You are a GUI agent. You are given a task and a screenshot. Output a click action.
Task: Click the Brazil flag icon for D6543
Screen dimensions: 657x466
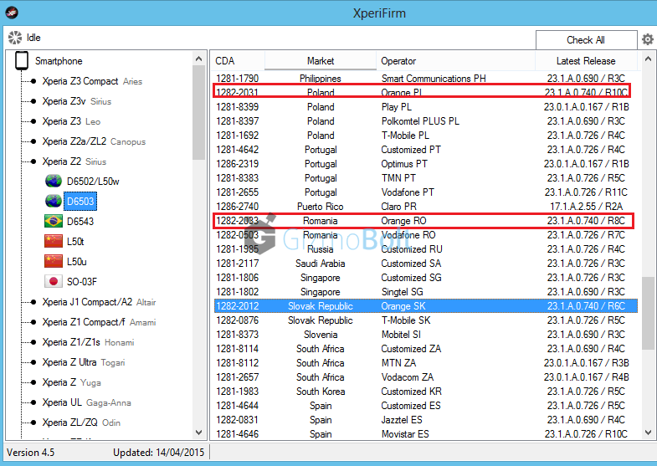click(54, 221)
